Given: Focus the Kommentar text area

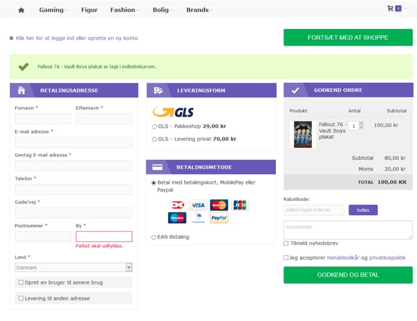Looking at the screenshot, I should (x=348, y=230).
